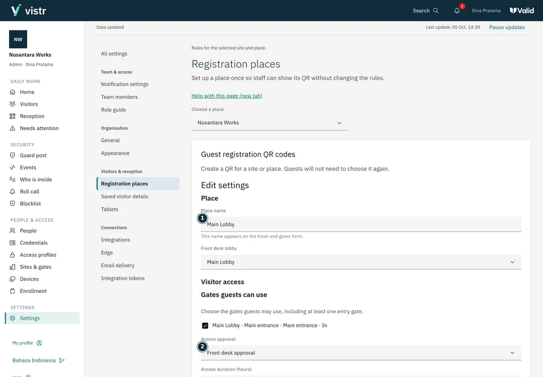Open Integration tokens settings
The height and width of the screenshot is (377, 543).
pyautogui.click(x=123, y=278)
